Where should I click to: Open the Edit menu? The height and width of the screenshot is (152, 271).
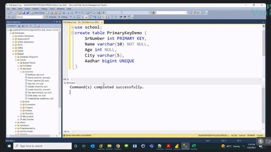click(14, 8)
